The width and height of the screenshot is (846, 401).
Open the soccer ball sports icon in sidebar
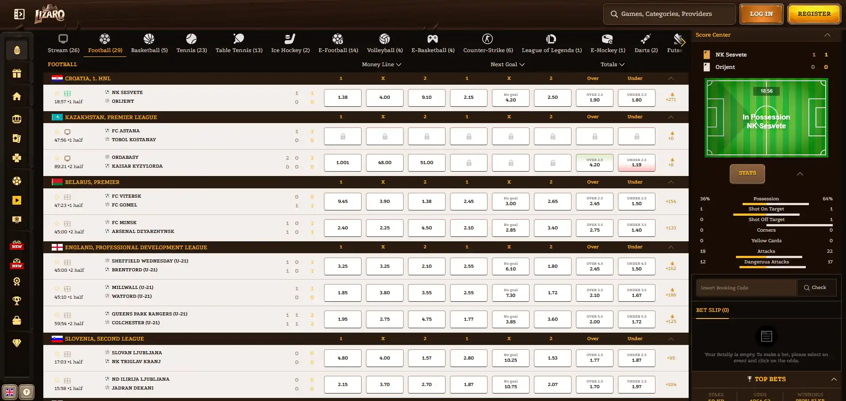pyautogui.click(x=17, y=181)
